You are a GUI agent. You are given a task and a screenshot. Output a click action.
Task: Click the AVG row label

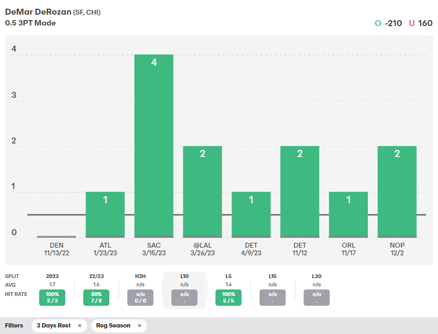[10, 285]
